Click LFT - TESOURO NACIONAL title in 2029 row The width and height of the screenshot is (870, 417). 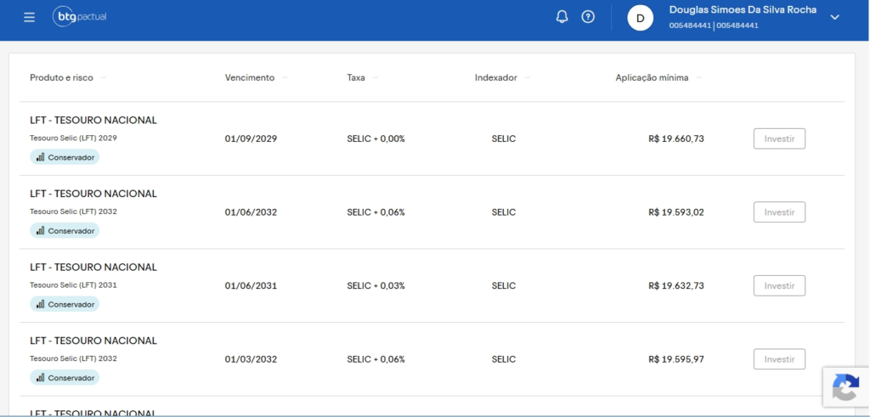click(x=93, y=120)
